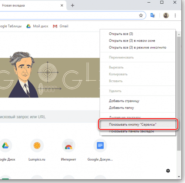The height and width of the screenshot is (183, 185).
Task: Click the bookmark star icon in address bar
Action: point(141,15)
